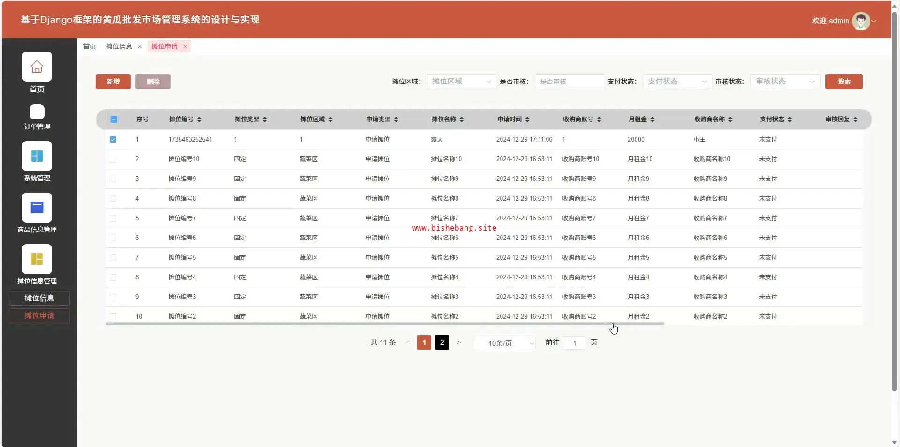Screen dimensions: 900x447
Task: Open the 商品信息管理 sidebar icon
Action: point(37,208)
